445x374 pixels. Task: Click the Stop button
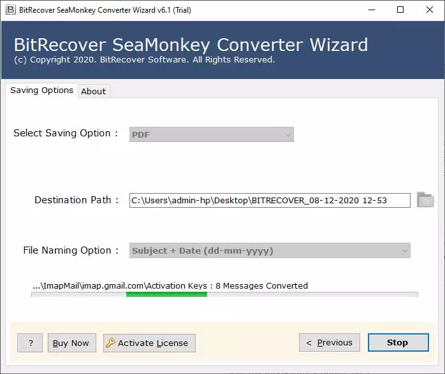tap(398, 343)
